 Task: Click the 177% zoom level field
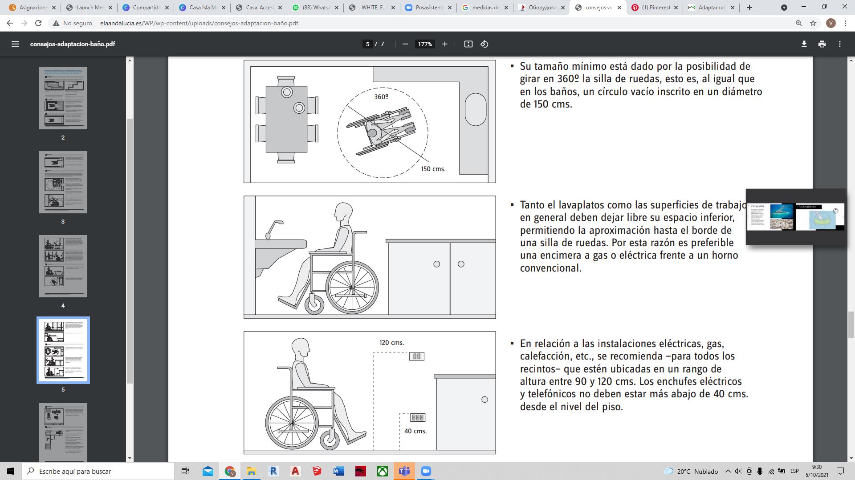(x=425, y=44)
